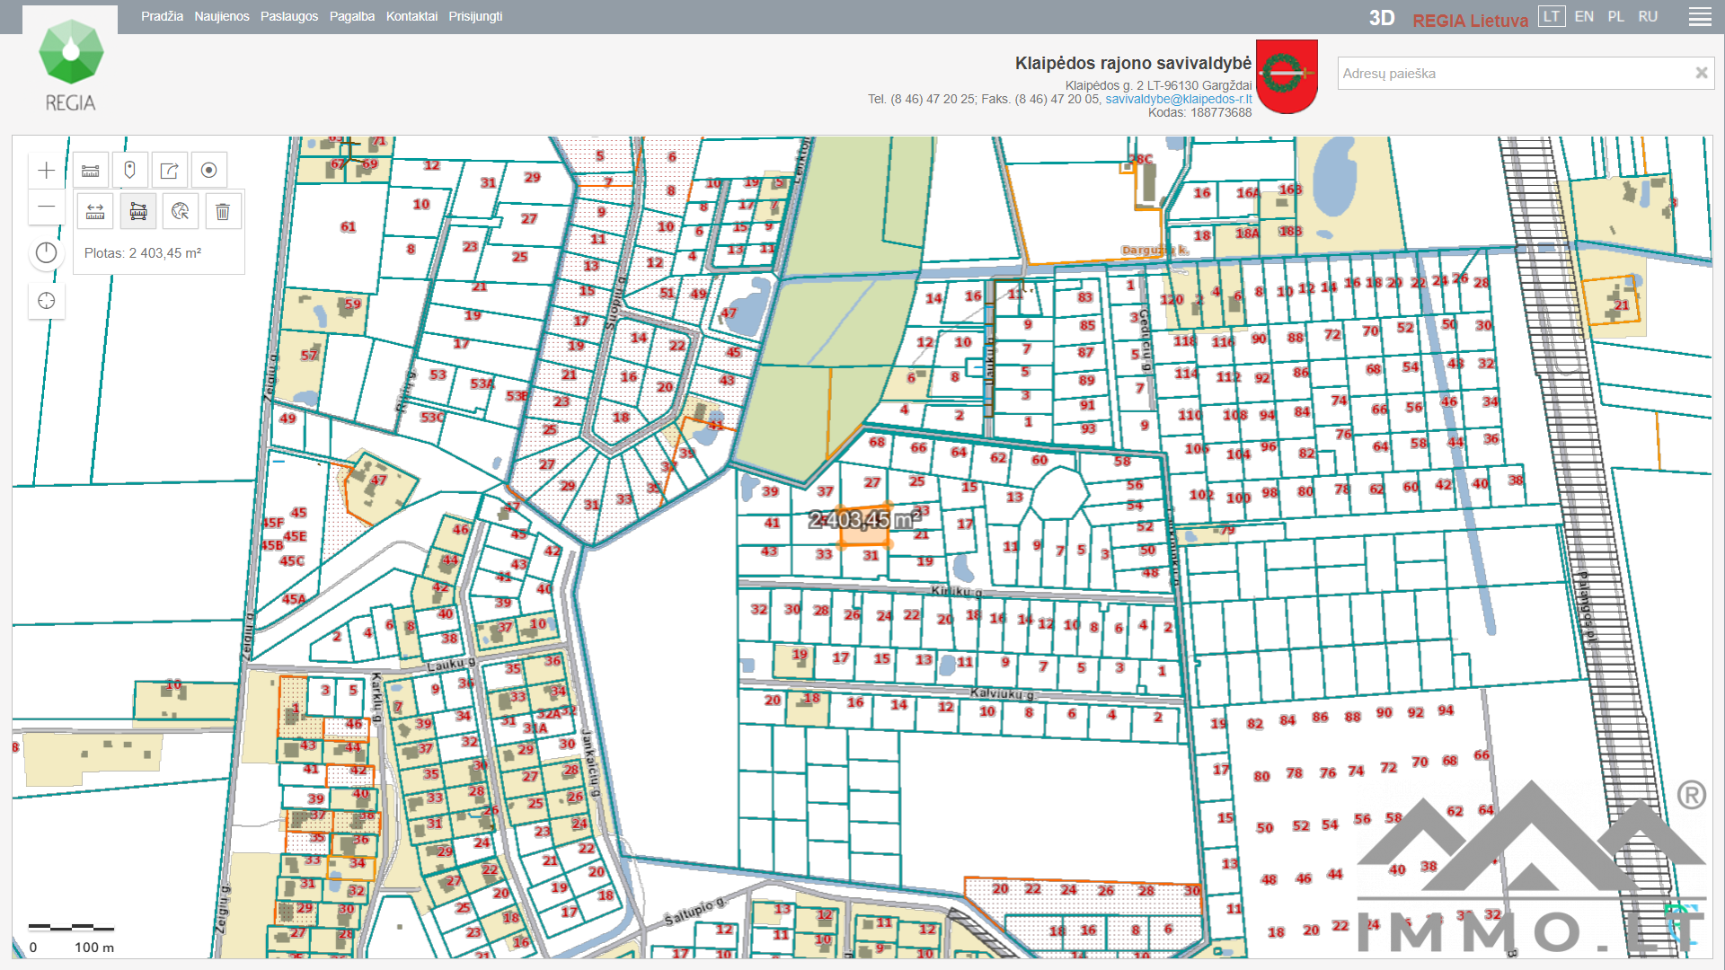Open the Naujienos menu item
Screen dimensions: 1725x970
pyautogui.click(x=222, y=16)
